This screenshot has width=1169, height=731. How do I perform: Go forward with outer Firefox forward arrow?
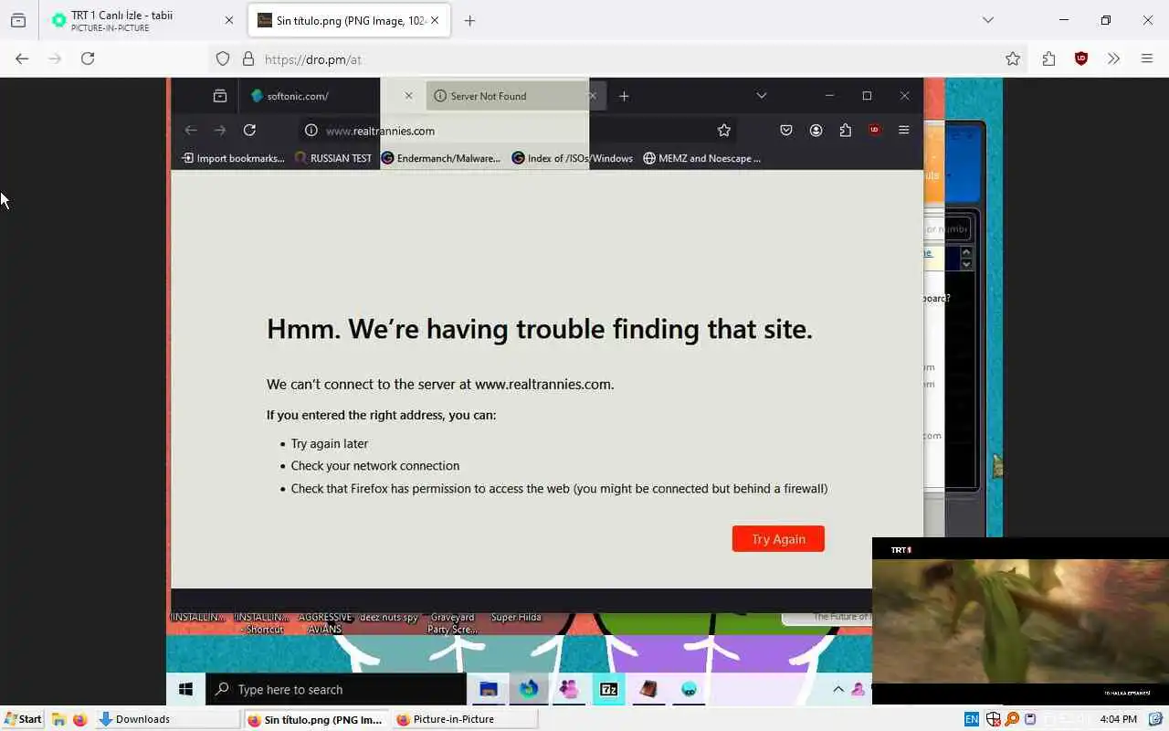point(55,58)
